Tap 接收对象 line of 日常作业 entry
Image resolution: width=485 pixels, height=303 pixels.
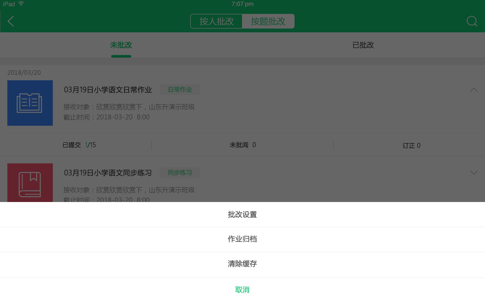coord(129,107)
